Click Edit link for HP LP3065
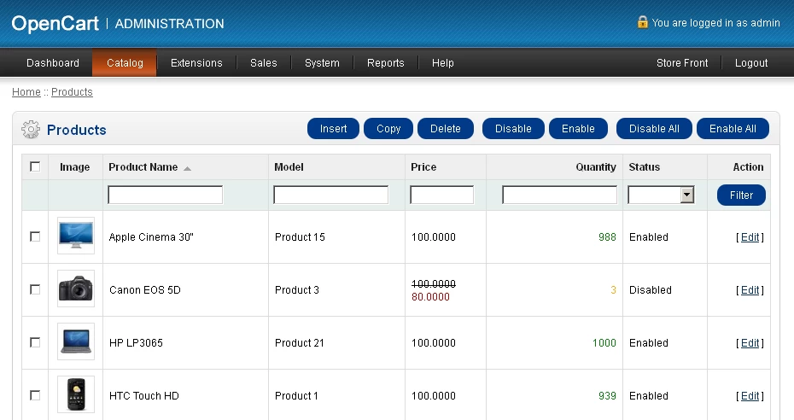 click(x=750, y=343)
